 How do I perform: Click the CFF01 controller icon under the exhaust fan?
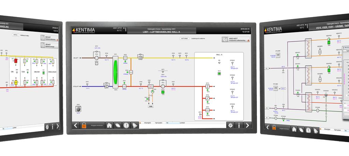coord(97,64)
